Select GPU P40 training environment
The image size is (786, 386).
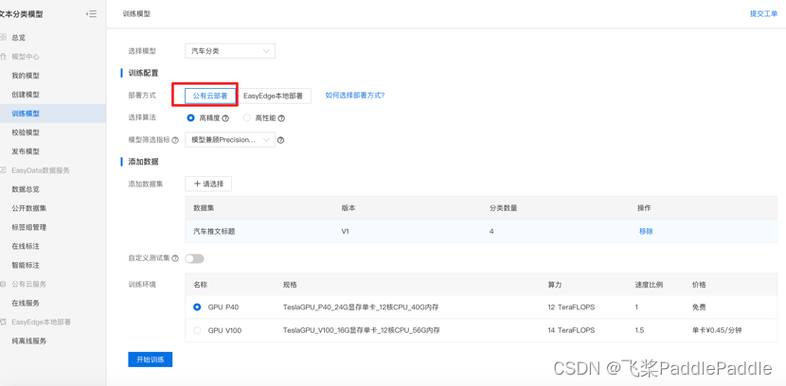[x=197, y=307]
